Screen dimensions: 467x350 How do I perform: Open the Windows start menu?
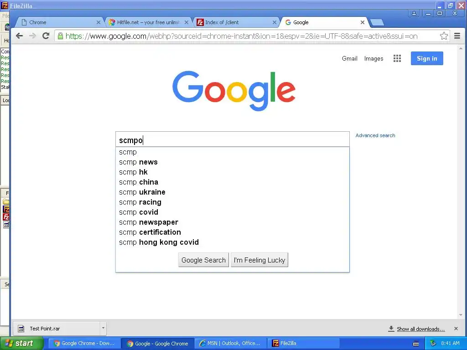coord(21,344)
